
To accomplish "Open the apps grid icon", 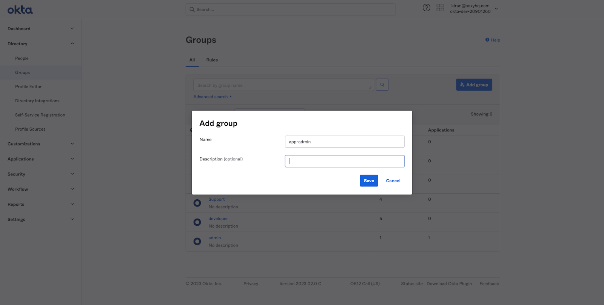I will coord(440,8).
